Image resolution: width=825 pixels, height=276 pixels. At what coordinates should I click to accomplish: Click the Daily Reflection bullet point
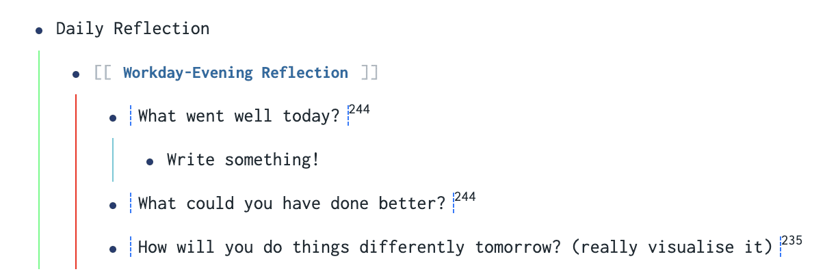39,30
